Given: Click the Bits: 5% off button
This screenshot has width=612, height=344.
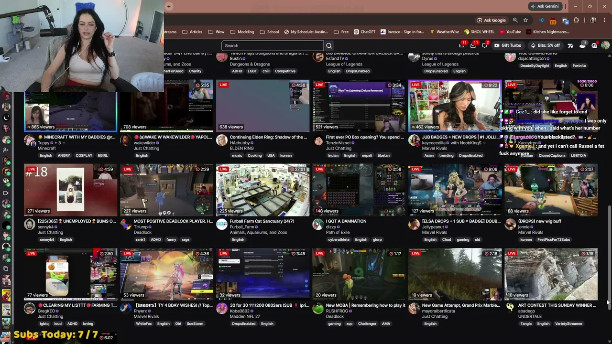Looking at the screenshot, I should click(x=545, y=45).
